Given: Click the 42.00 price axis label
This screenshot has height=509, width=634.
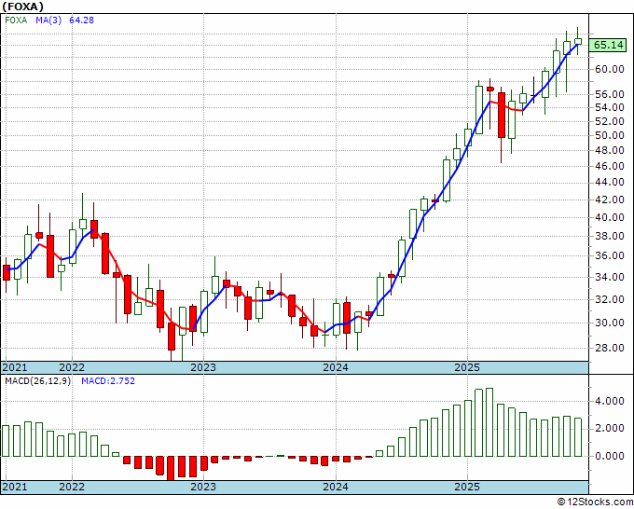Looking at the screenshot, I should (610, 199).
